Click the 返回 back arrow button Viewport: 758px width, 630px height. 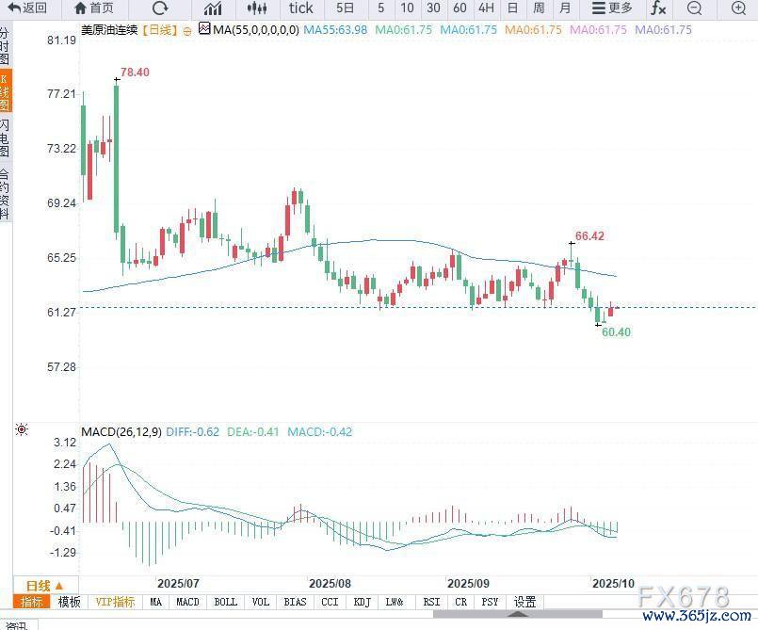pos(28,8)
